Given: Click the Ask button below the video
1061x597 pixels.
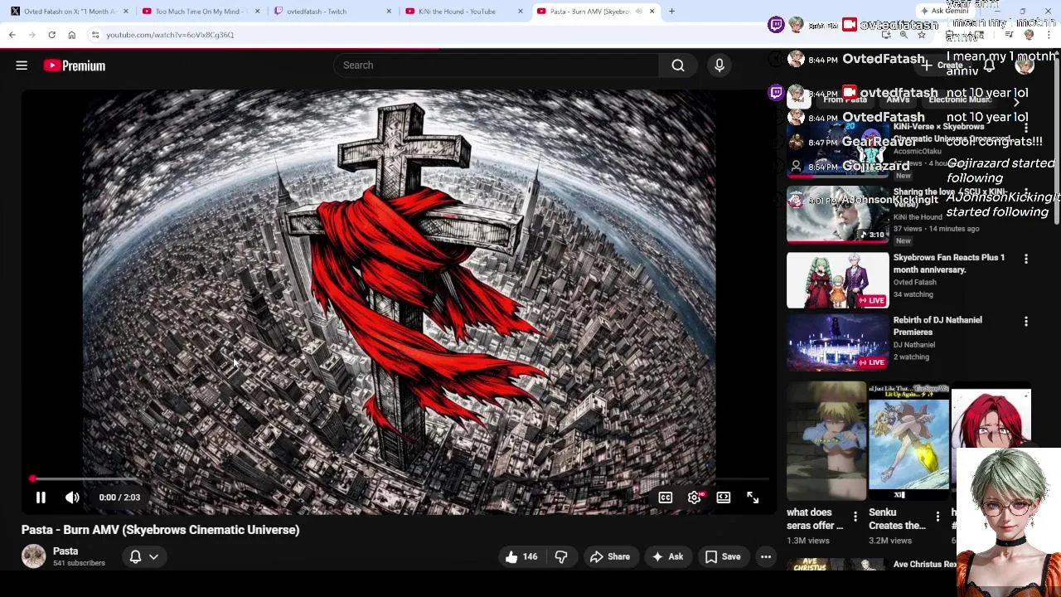Looking at the screenshot, I should click(x=667, y=557).
